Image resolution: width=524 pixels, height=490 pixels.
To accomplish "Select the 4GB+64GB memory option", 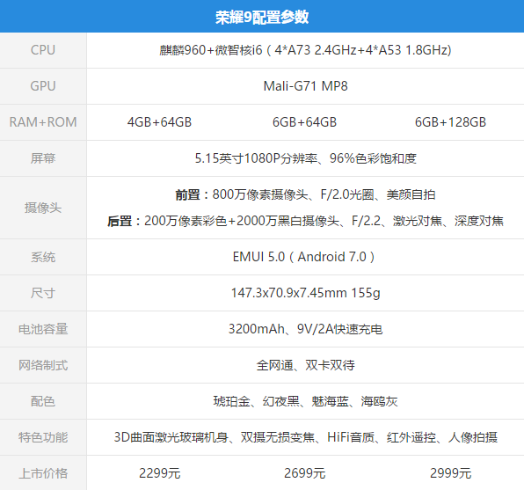I will 159,122.
